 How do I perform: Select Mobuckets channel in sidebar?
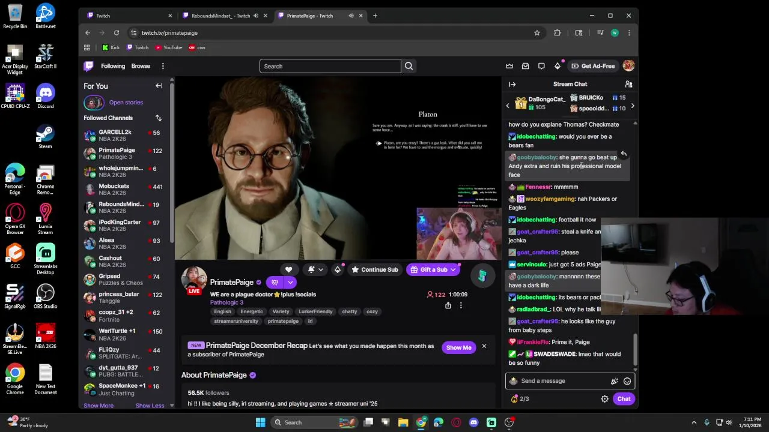[126, 190]
